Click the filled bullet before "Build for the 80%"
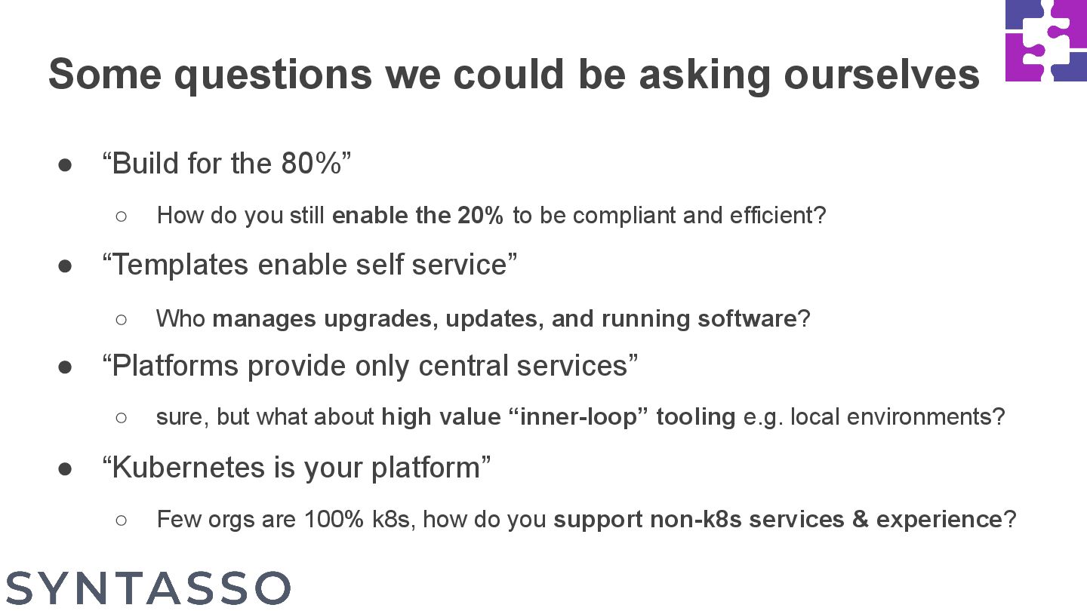This screenshot has height=611, width=1087. point(65,165)
